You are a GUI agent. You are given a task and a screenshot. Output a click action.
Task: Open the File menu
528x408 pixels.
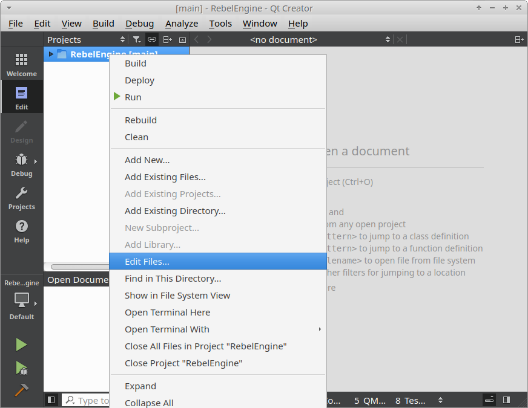(x=16, y=24)
